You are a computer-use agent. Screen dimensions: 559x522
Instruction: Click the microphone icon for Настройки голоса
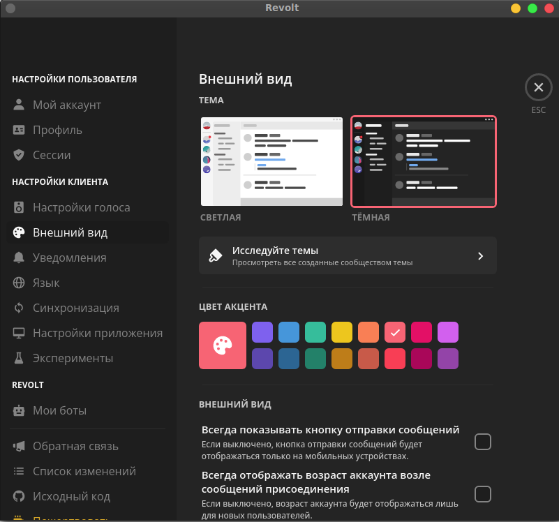[18, 207]
